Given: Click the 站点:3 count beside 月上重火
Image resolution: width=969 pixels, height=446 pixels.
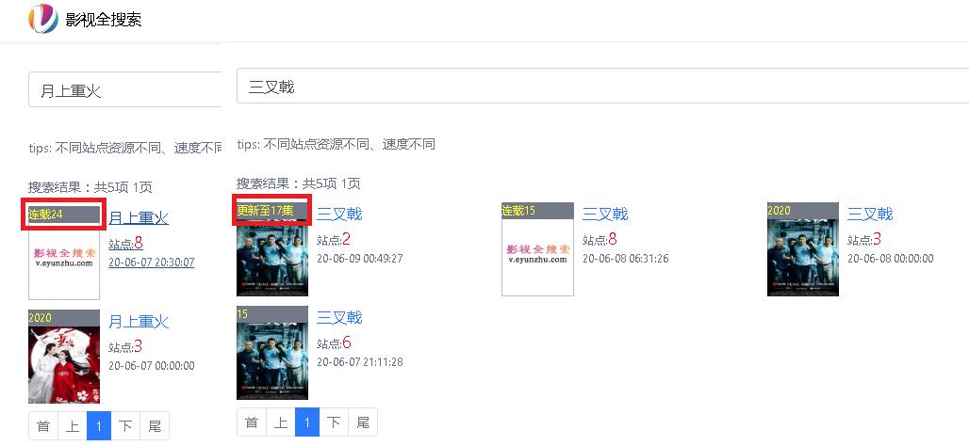Looking at the screenshot, I should 126,346.
